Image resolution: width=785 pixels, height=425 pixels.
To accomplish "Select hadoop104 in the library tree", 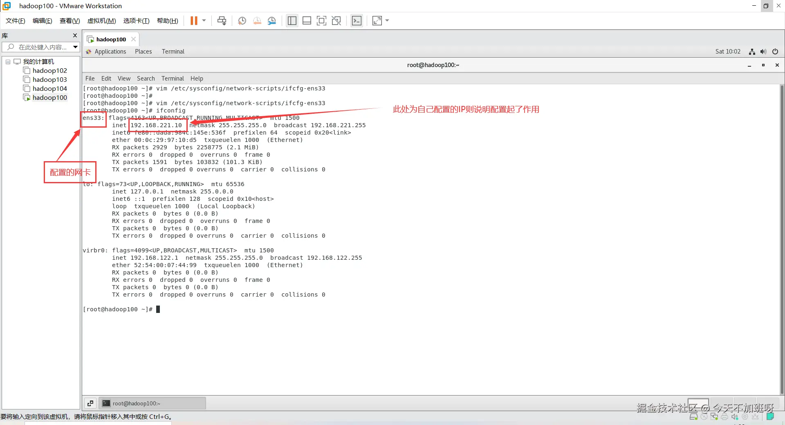I will tap(49, 89).
